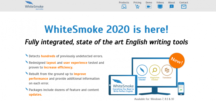This screenshot has height=101, width=216.
Task: Click the smartphone image on the right
Action: (x=181, y=89)
